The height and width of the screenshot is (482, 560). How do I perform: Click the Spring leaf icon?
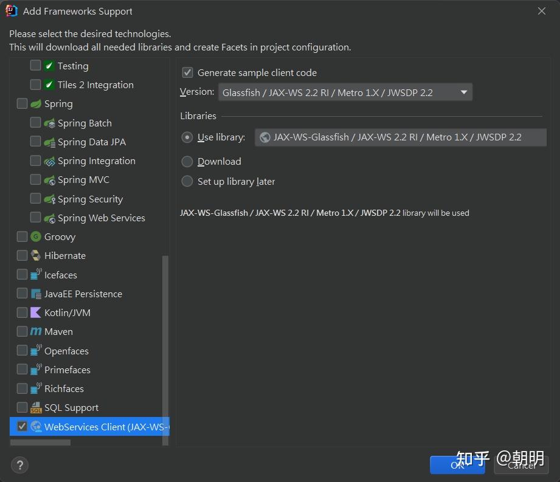click(36, 103)
